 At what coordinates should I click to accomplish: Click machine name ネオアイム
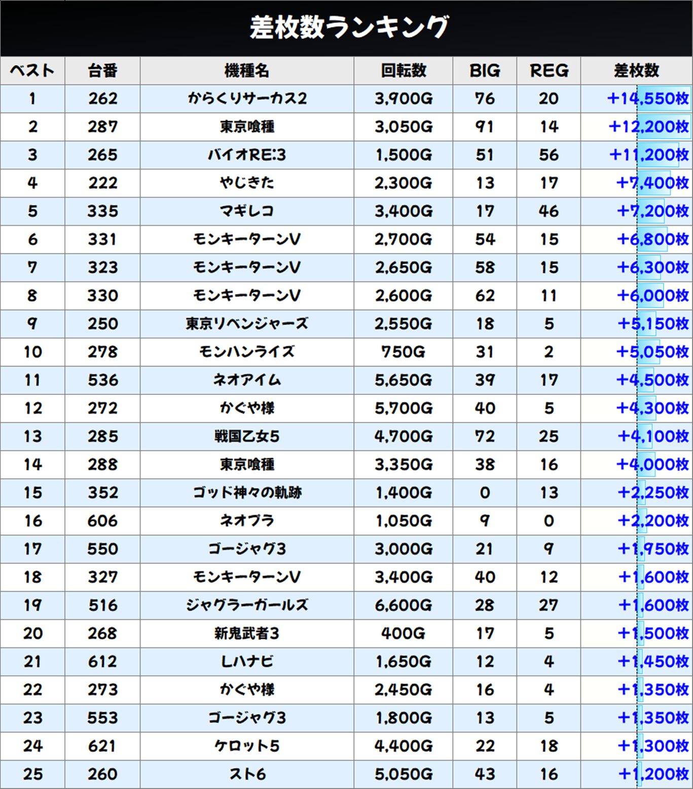tap(247, 380)
